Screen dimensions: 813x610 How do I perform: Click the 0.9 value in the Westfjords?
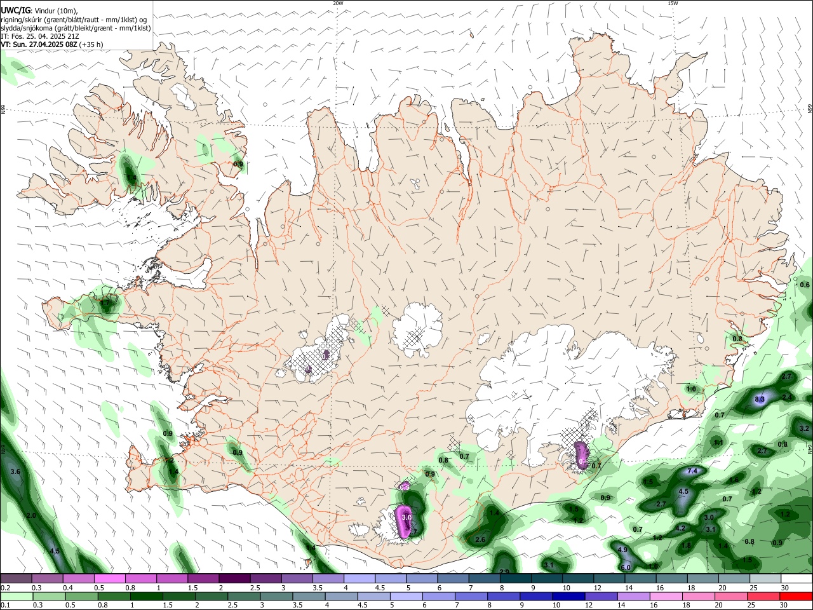(x=238, y=164)
